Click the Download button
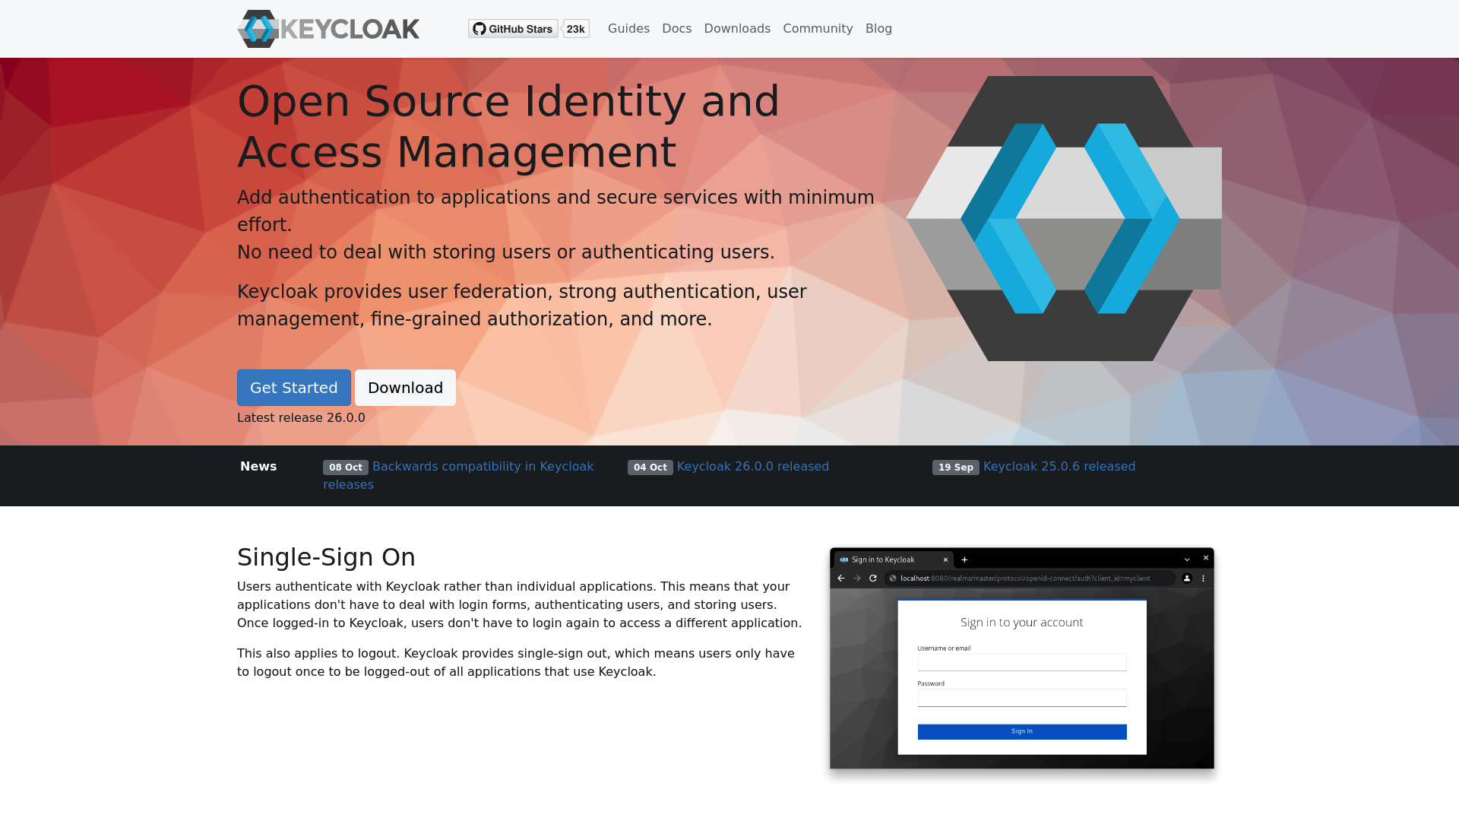 click(405, 388)
